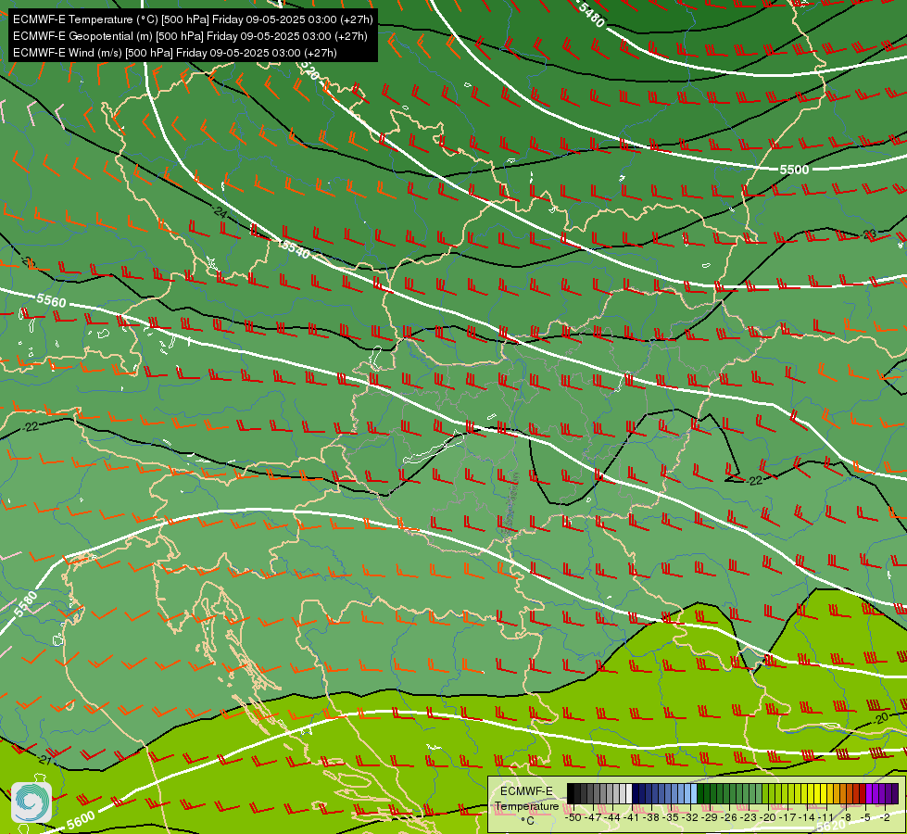The image size is (907, 834).
Task: Click the 5580 geopotential contour label
Action: (x=25, y=604)
